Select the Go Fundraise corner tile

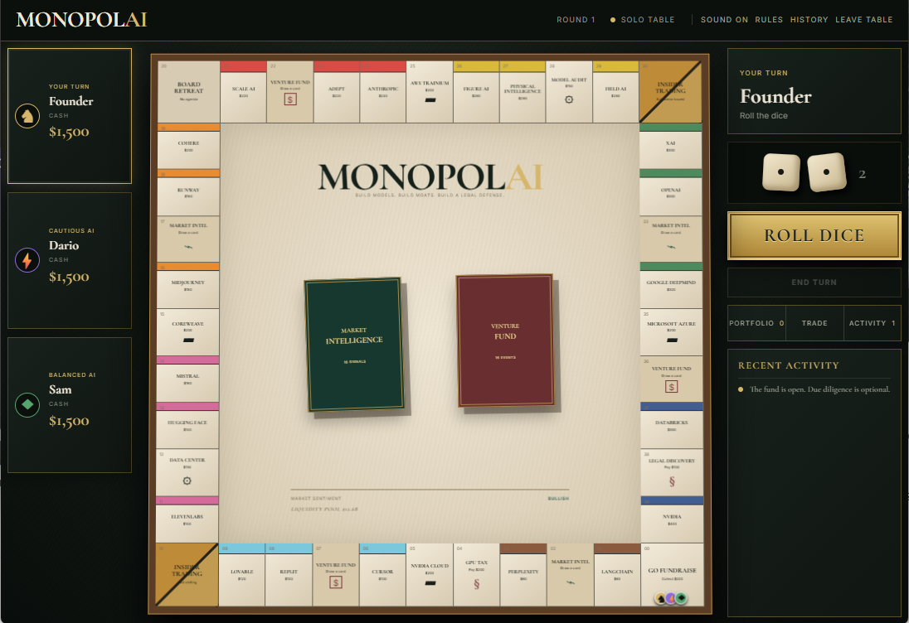[x=673, y=574]
